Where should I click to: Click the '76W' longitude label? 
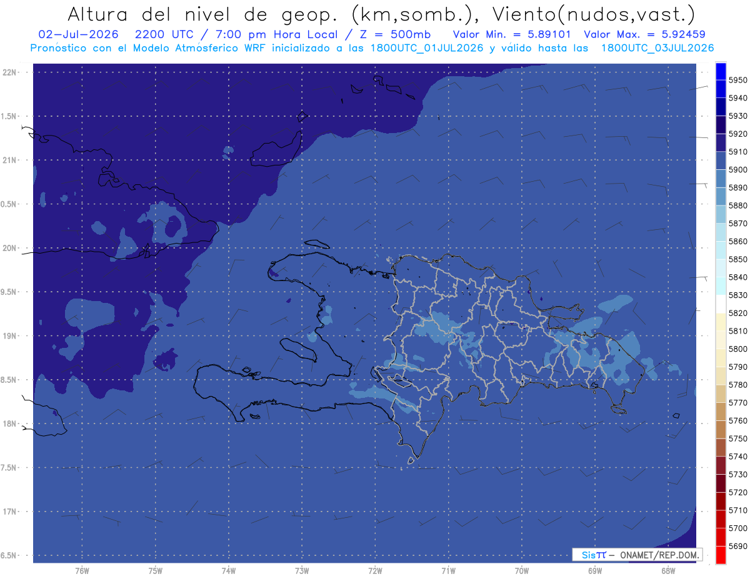(x=82, y=571)
